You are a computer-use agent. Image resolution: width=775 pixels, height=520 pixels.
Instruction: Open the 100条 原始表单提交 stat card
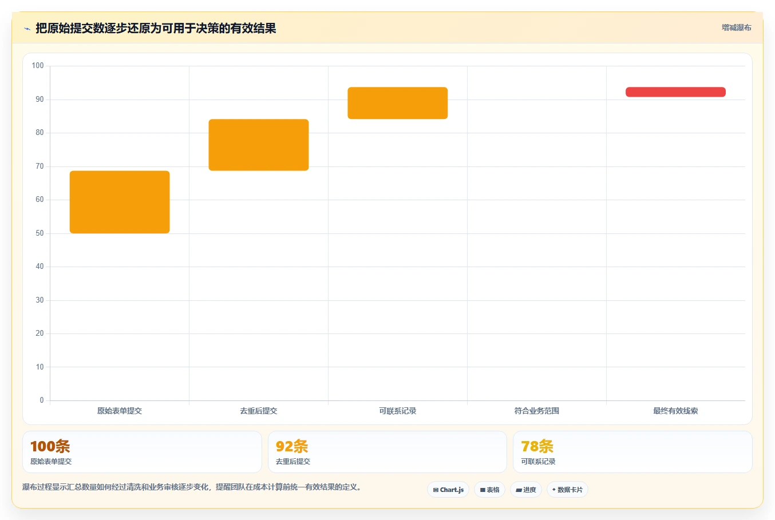click(x=142, y=452)
